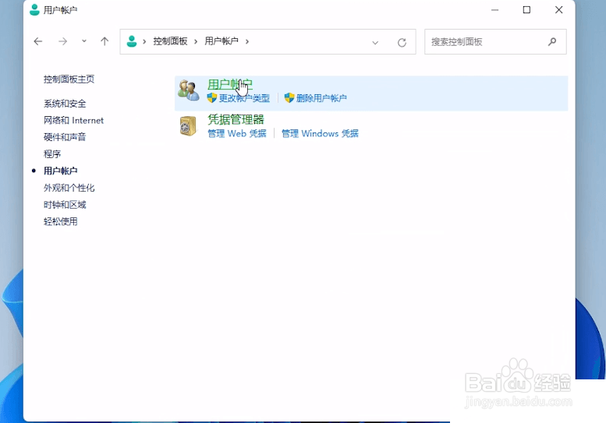The image size is (606, 423).
Task: Refresh the control panel view
Action: (x=402, y=42)
